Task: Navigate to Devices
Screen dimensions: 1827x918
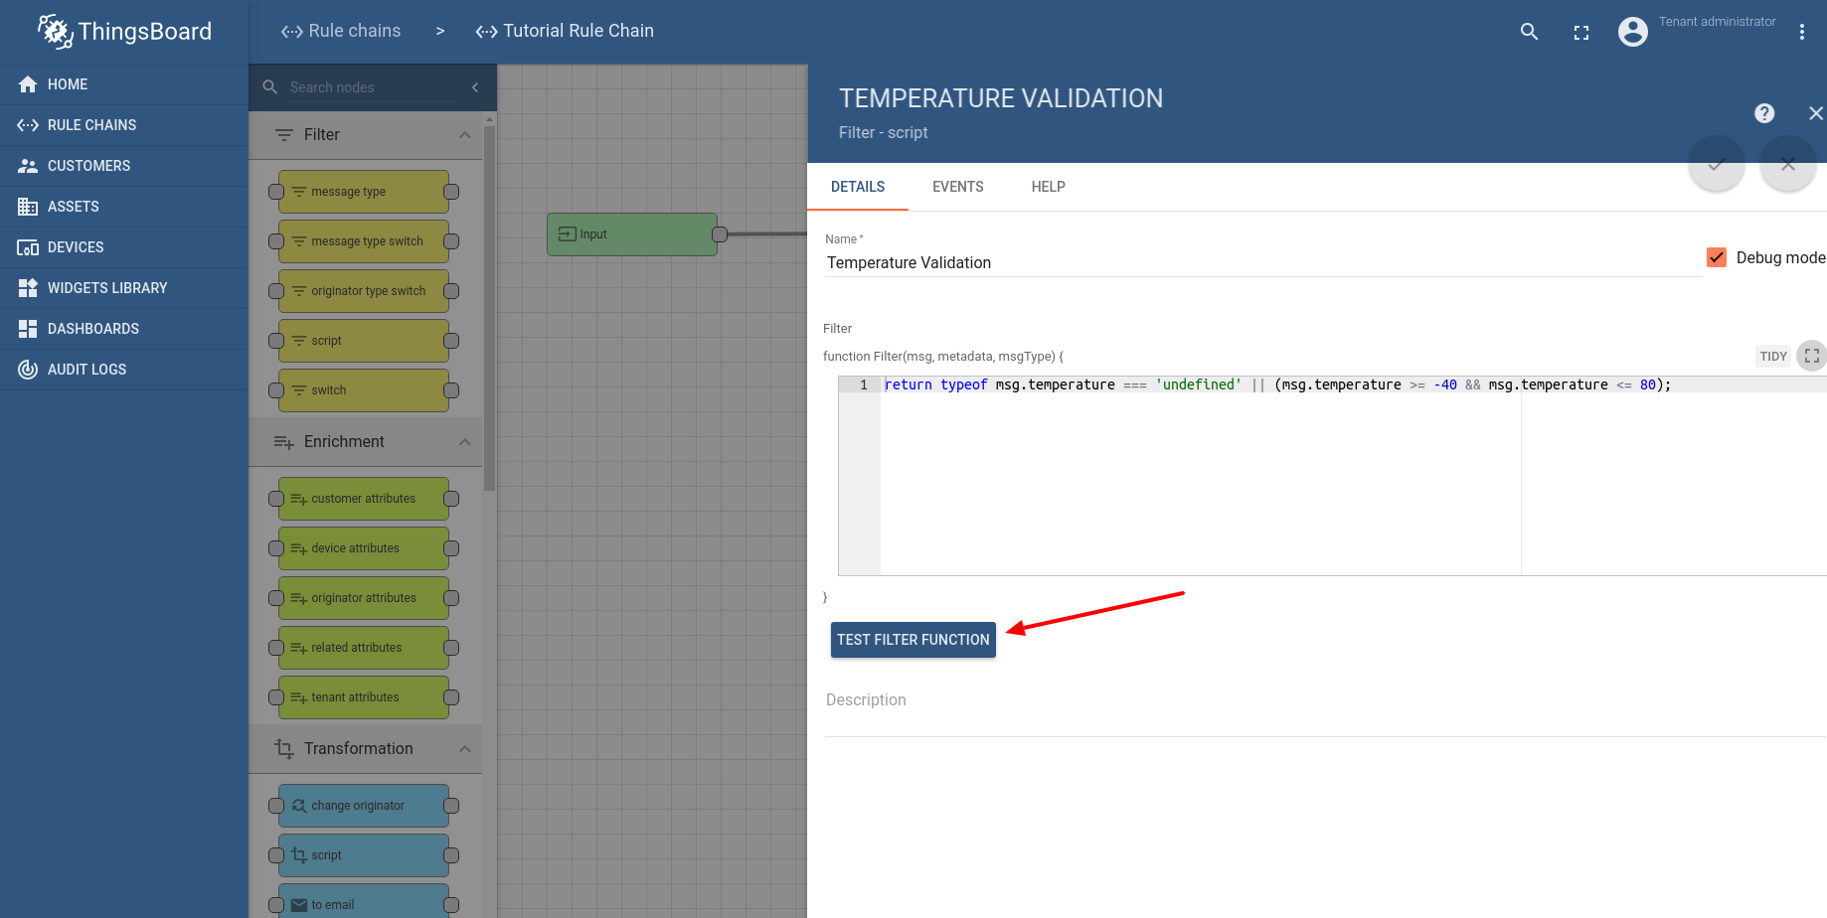Action: click(124, 247)
